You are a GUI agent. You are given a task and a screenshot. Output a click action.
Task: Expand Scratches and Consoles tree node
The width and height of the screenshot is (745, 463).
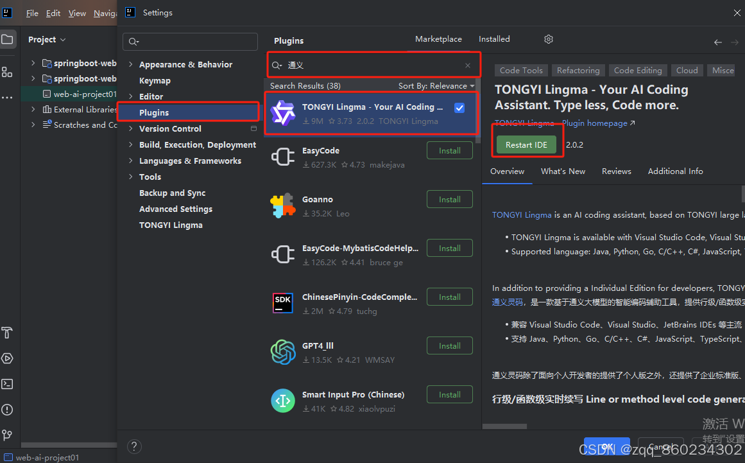coord(33,125)
